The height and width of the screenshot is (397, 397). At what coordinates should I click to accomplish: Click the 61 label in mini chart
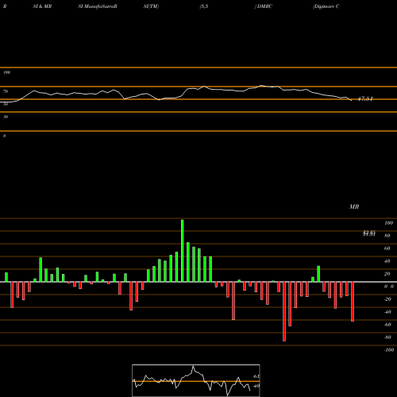tap(256, 376)
